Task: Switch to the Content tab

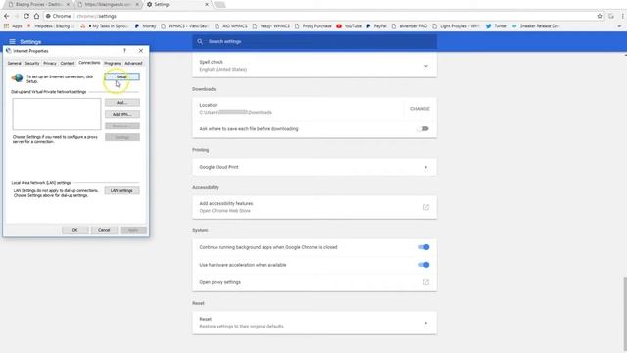Action: click(68, 63)
